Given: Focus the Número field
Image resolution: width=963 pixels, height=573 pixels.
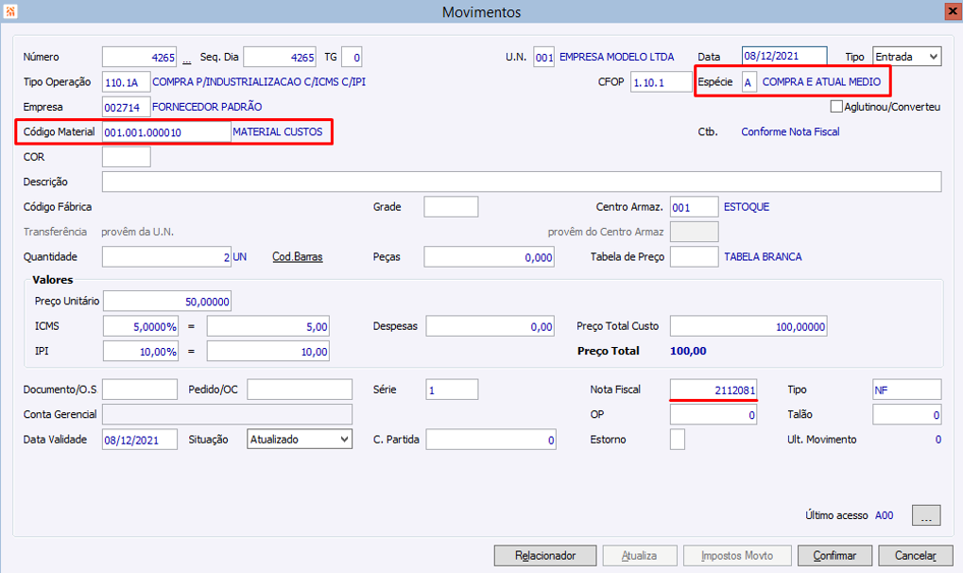Looking at the screenshot, I should 140,57.
